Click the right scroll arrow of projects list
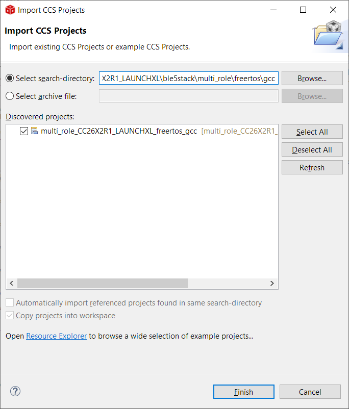The width and height of the screenshot is (349, 409). [272, 283]
